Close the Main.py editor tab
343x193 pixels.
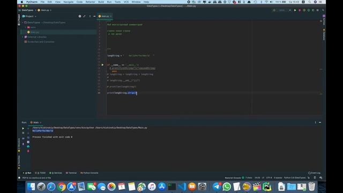coord(111,16)
